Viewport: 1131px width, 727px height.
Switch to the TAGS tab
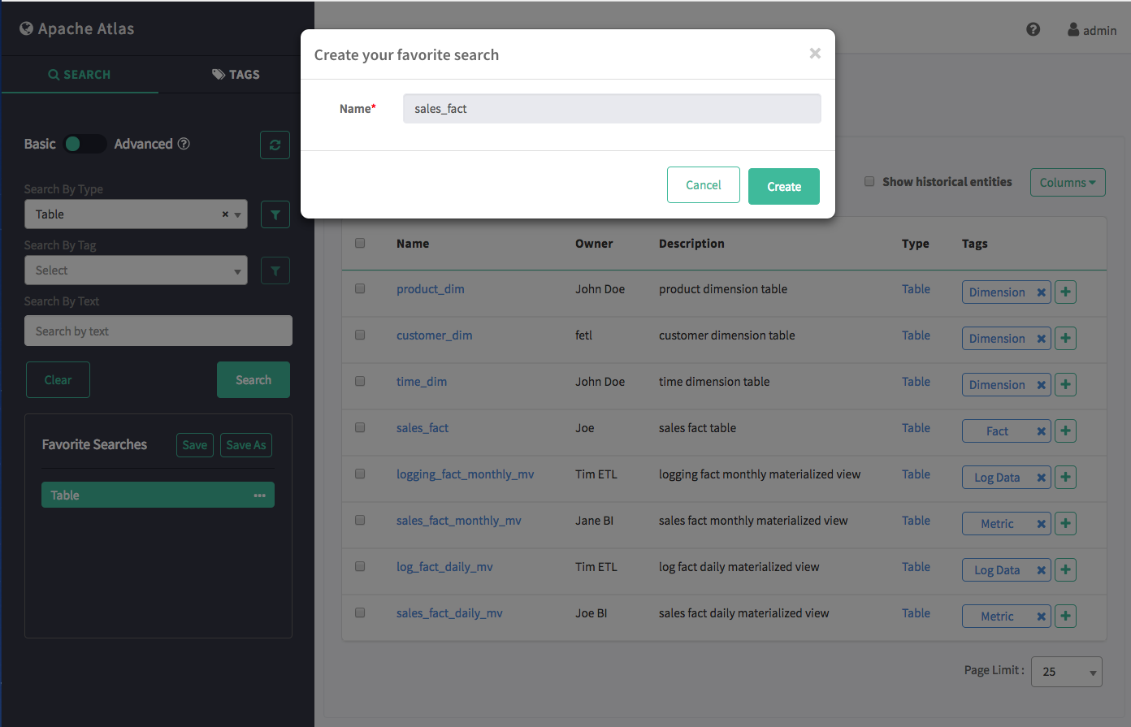tap(236, 75)
